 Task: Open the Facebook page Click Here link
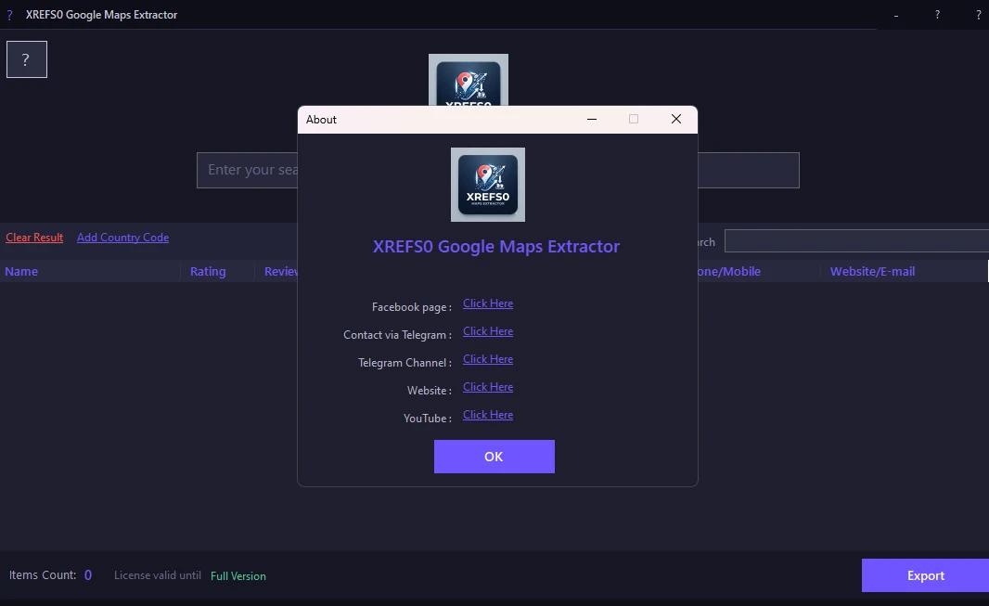click(x=488, y=303)
